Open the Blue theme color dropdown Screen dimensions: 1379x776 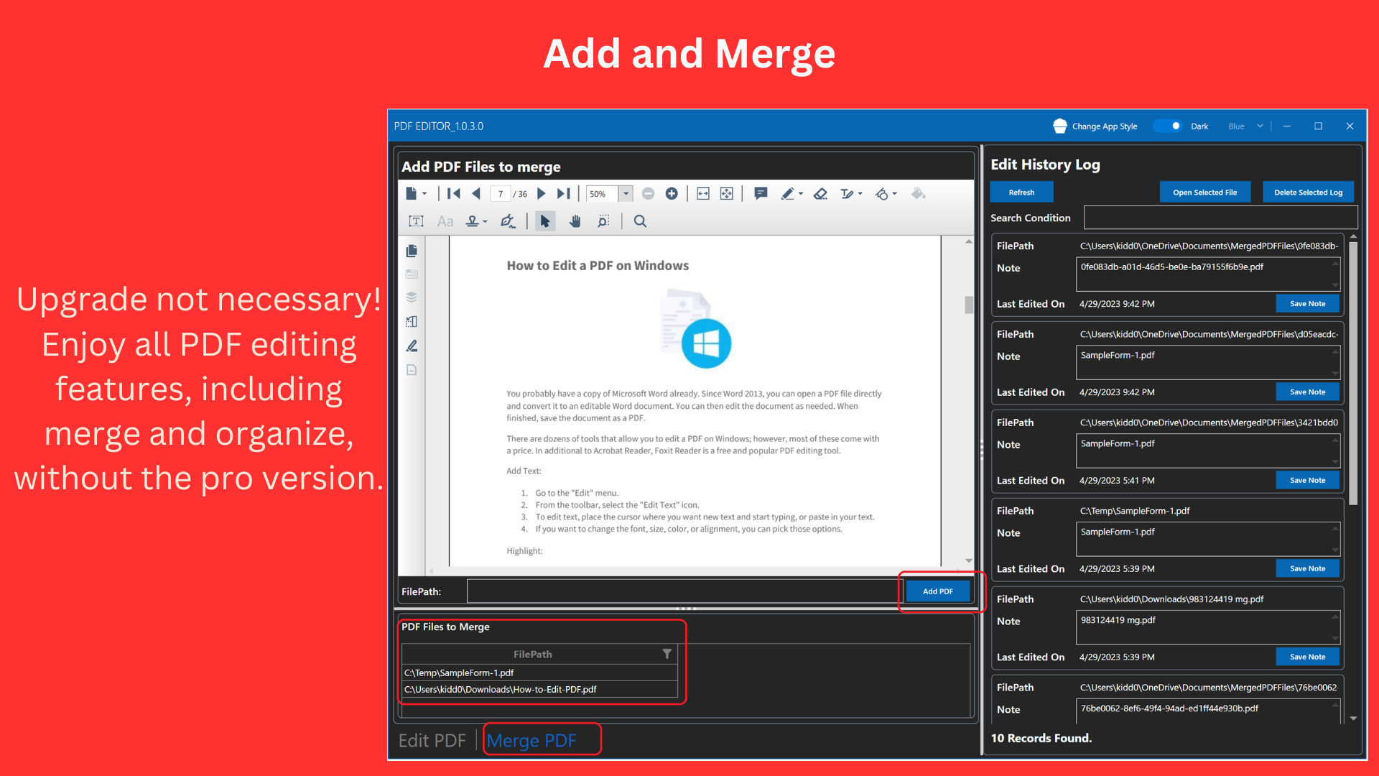[1246, 126]
